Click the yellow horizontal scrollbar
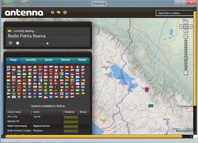Image resolution: width=198 pixels, height=143 pixels. 93,137
